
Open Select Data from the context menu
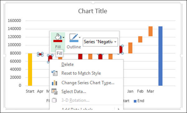74,92
